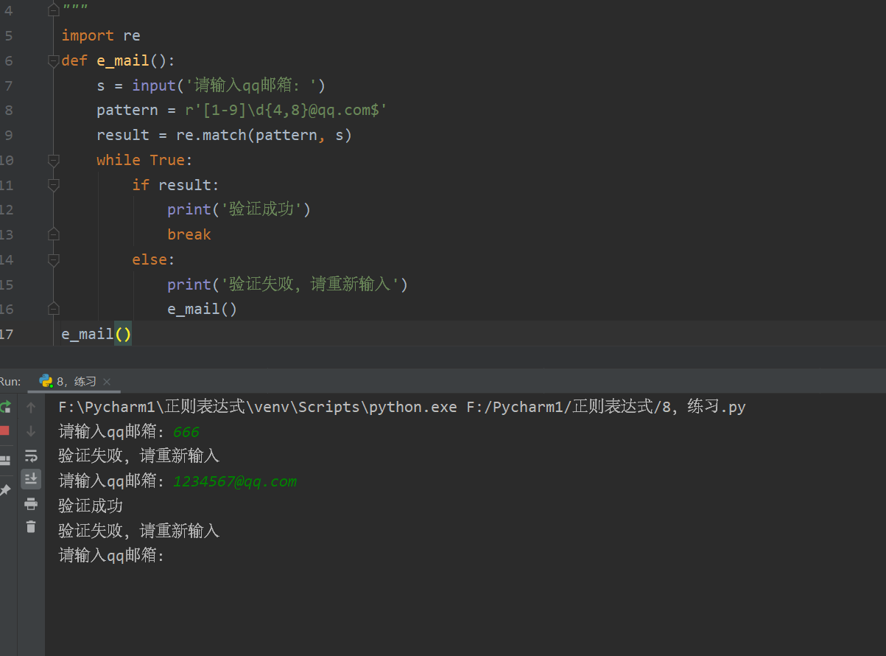Click the up arrow in console toolbar
The image size is (886, 656).
tap(31, 407)
